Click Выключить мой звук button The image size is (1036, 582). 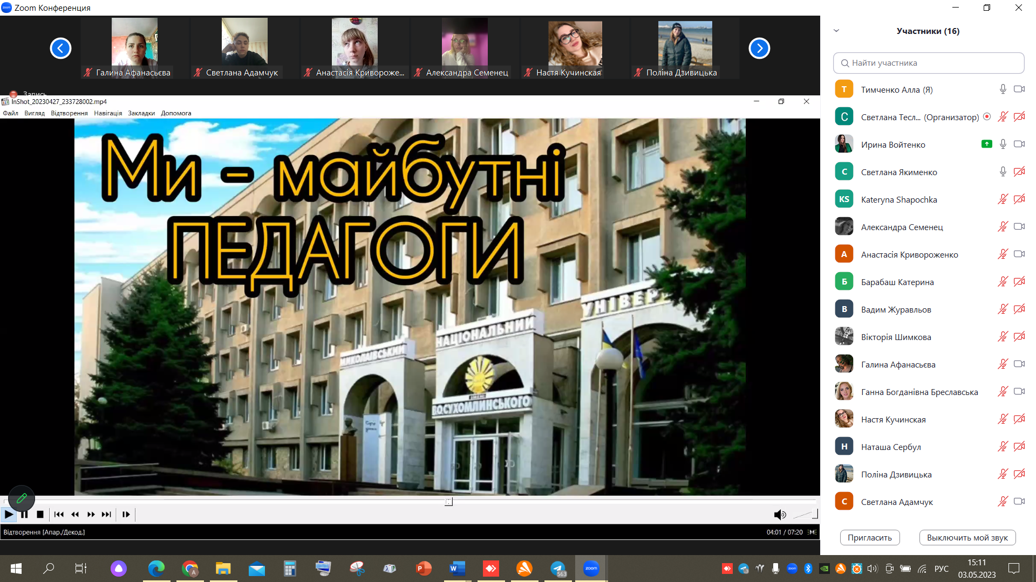point(967,537)
